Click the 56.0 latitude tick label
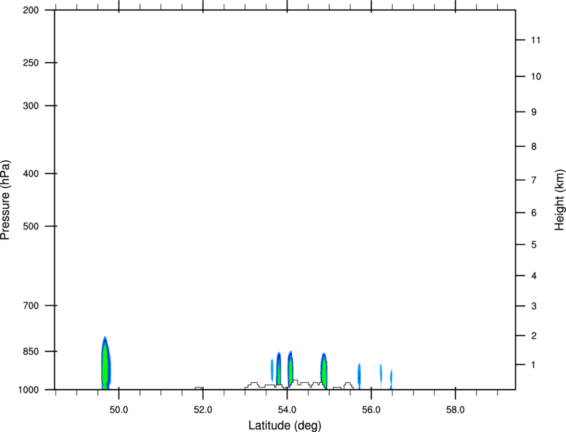The image size is (566, 432). tap(372, 409)
